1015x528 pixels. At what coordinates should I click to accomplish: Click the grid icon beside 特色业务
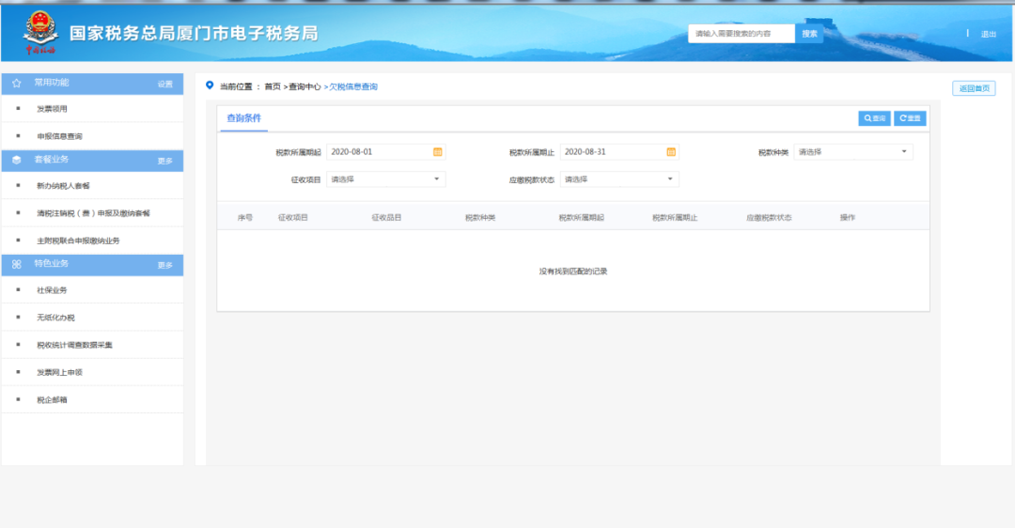tap(17, 264)
